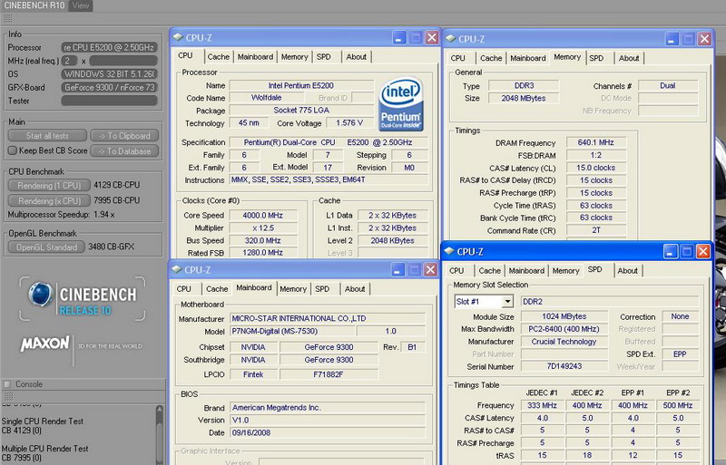Click the Core Speed value 4000.0 MHz
This screenshot has width=726, height=465.
pyautogui.click(x=262, y=215)
